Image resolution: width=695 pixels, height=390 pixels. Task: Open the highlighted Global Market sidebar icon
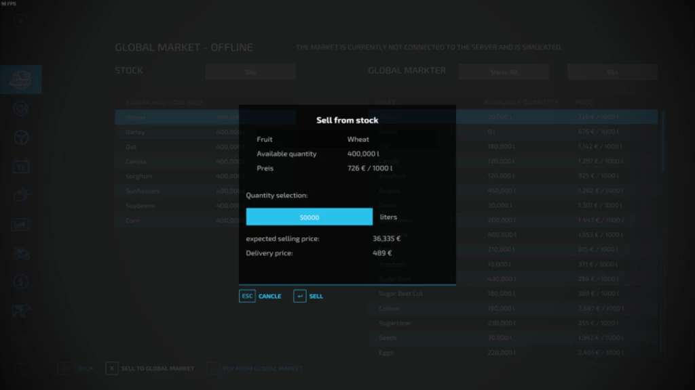click(x=20, y=79)
